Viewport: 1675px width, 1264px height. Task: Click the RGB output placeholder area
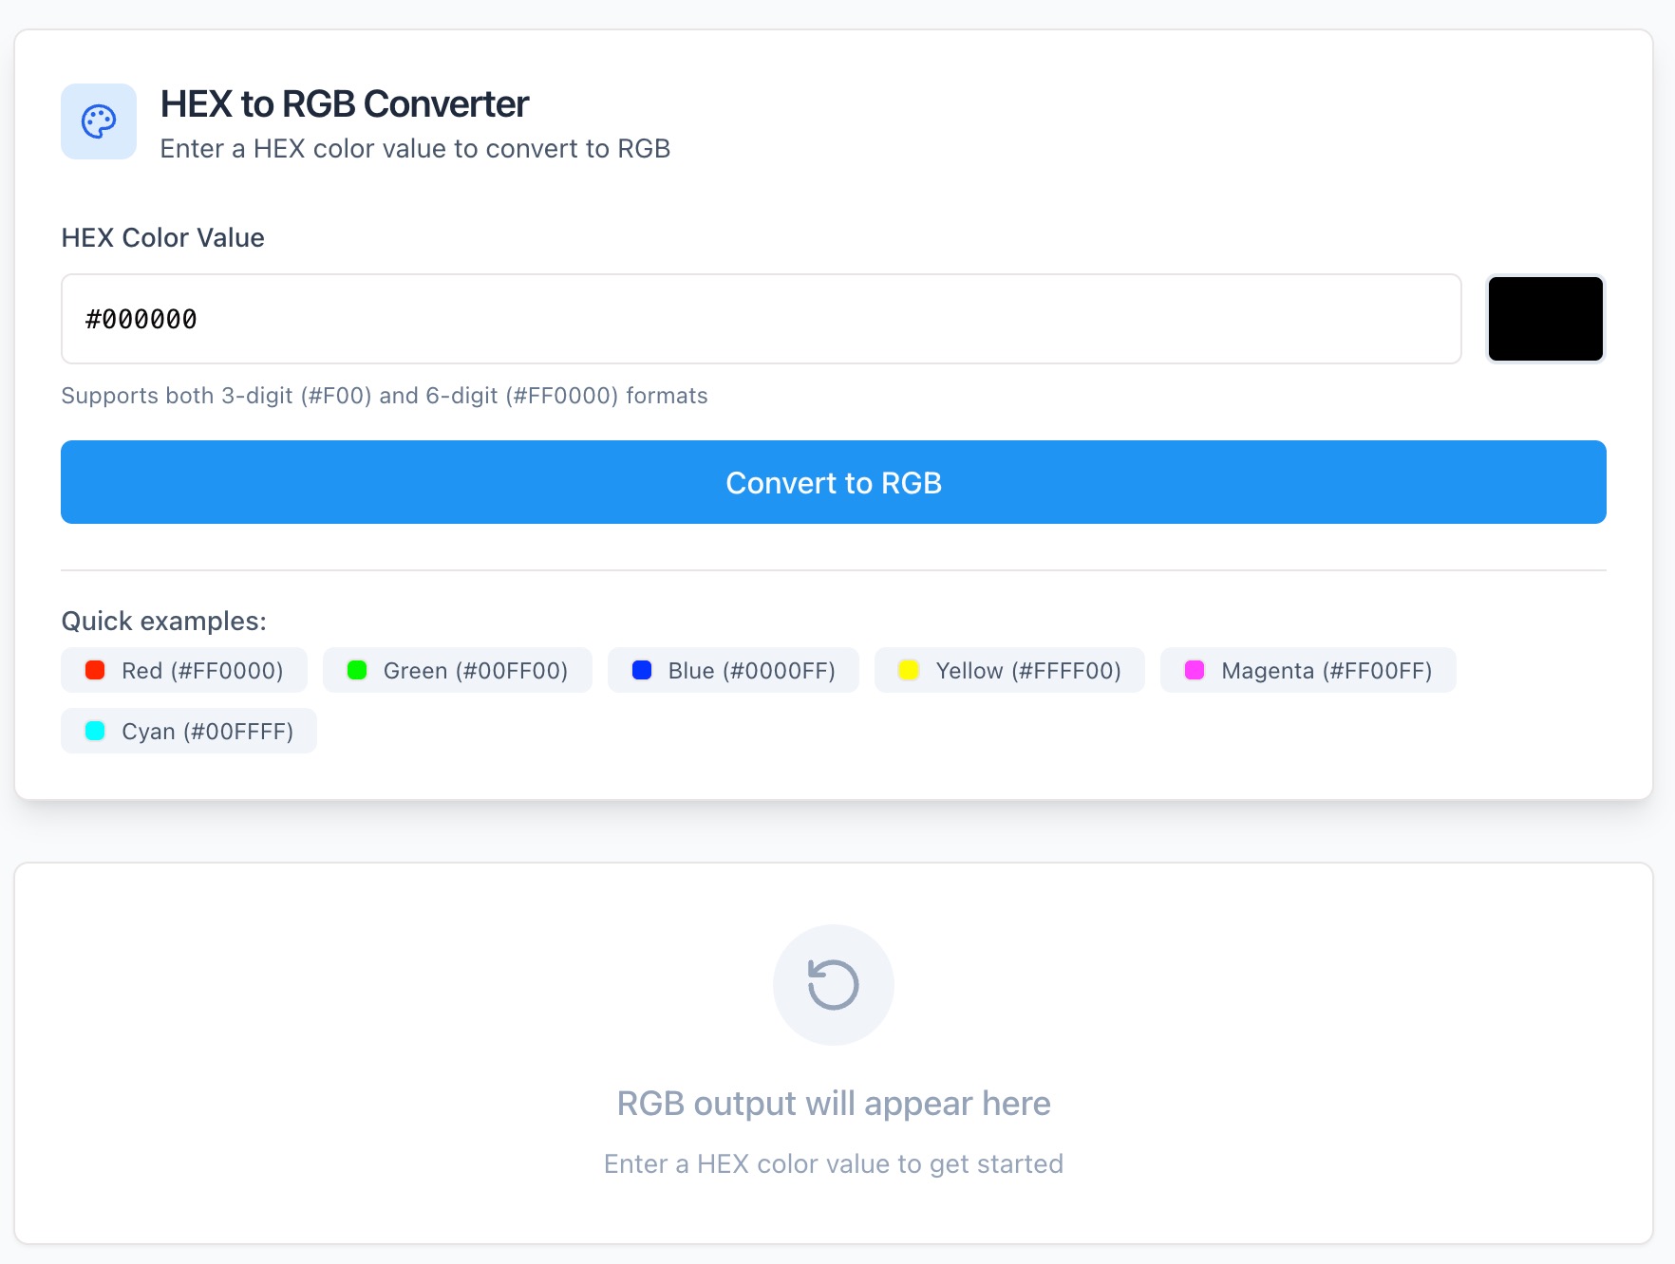click(x=833, y=1103)
